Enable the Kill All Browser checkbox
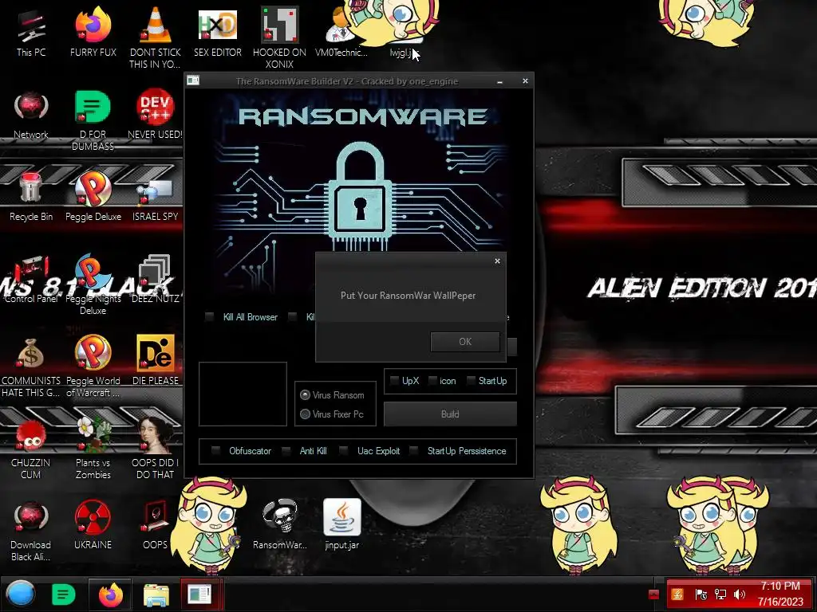The height and width of the screenshot is (612, 817). (x=210, y=317)
